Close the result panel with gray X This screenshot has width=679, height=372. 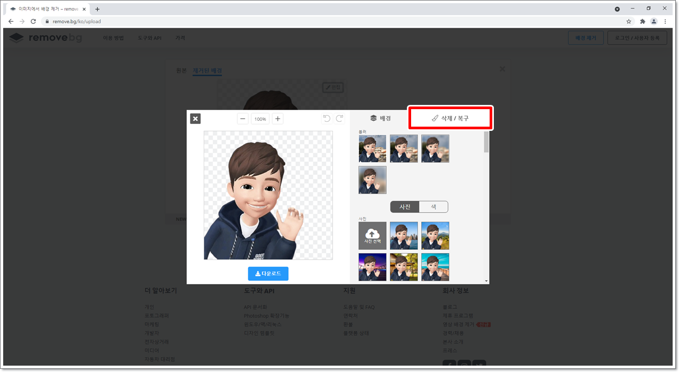(502, 69)
